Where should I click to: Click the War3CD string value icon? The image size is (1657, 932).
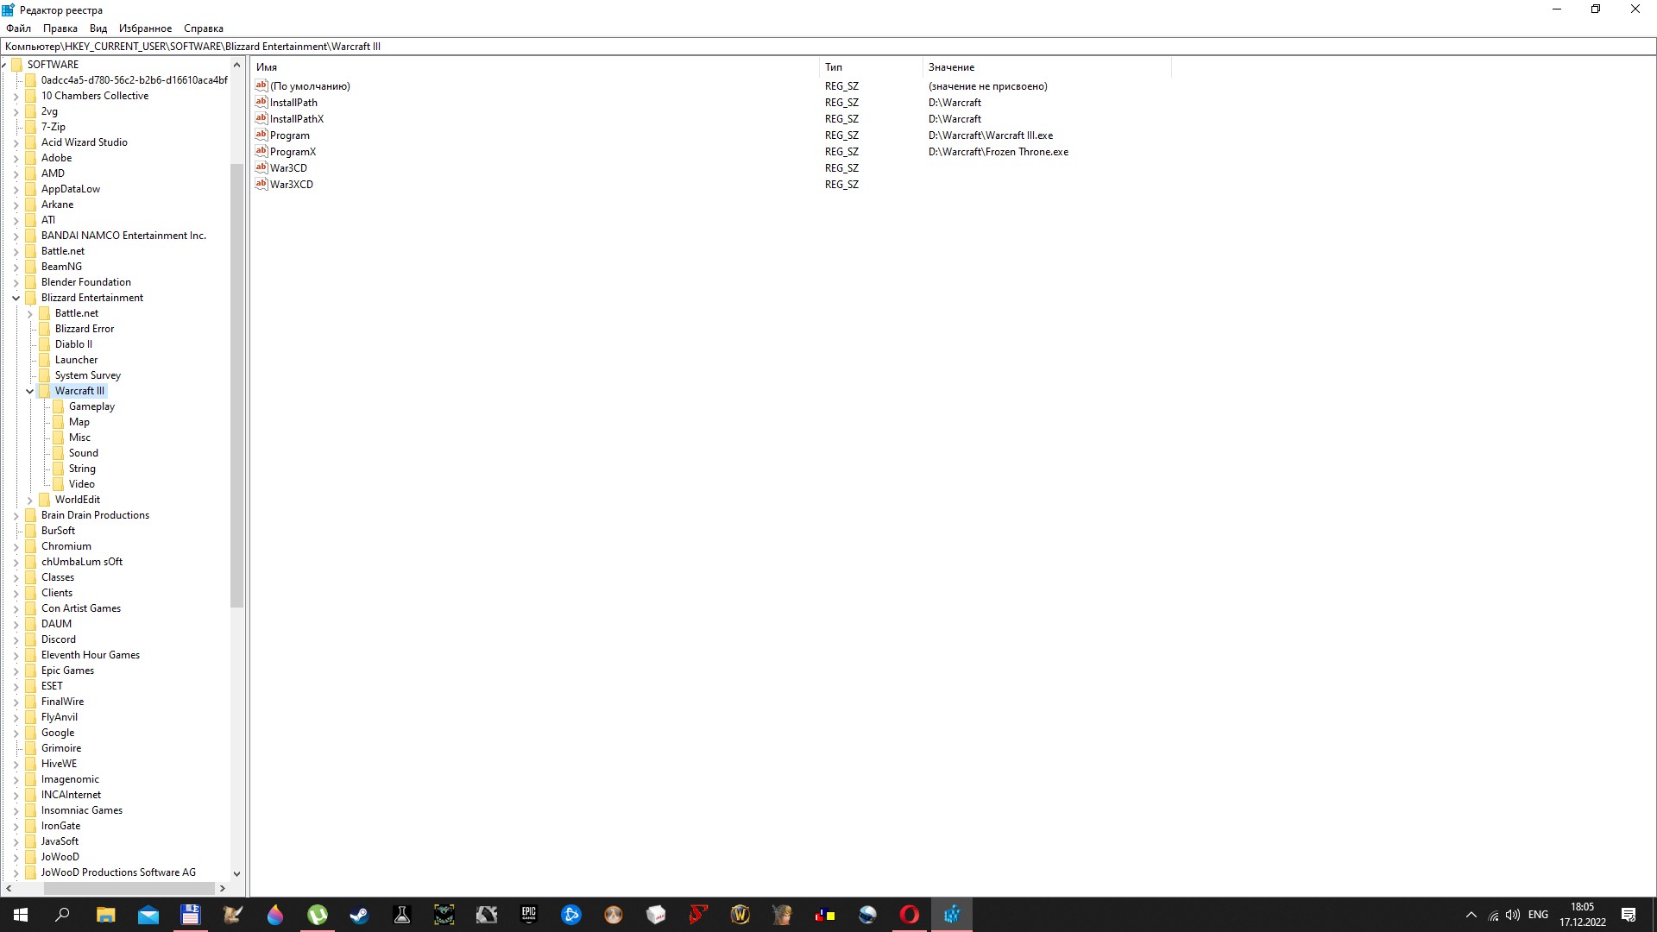point(261,167)
